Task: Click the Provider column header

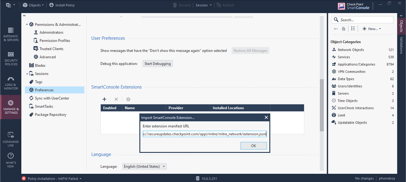Action: pyautogui.click(x=188, y=108)
